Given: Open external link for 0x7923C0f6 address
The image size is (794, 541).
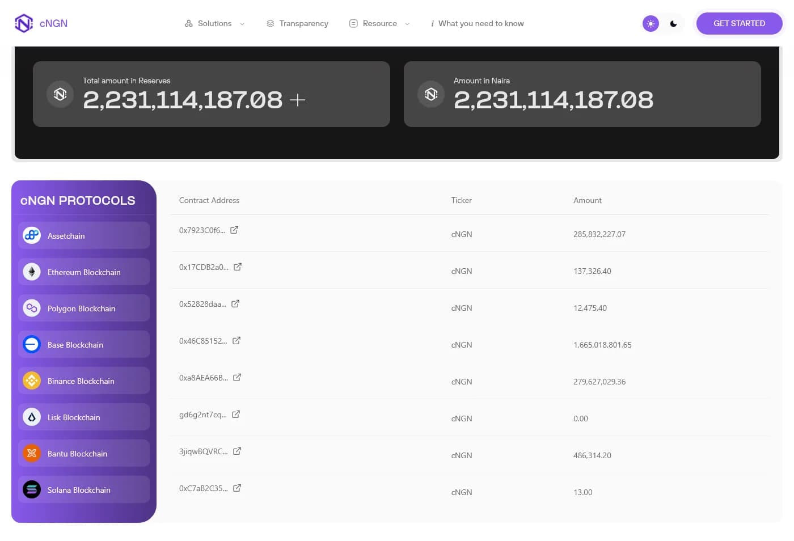Looking at the screenshot, I should click(234, 230).
